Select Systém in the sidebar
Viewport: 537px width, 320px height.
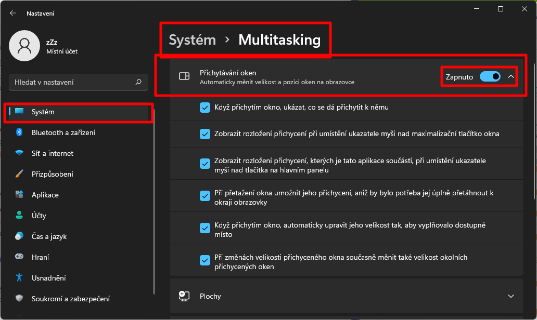[43, 112]
